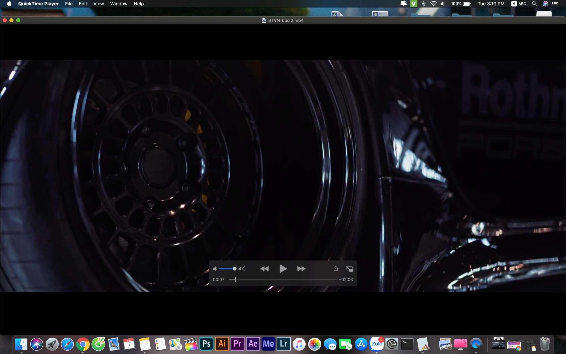Open Terminal from the Dock
Viewport: 566px width, 354px height.
(407, 344)
